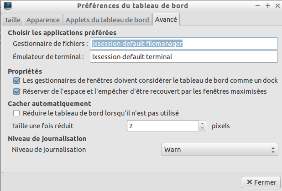Increase reduced size with the up arrow
The width and height of the screenshot is (282, 191).
pos(202,123)
